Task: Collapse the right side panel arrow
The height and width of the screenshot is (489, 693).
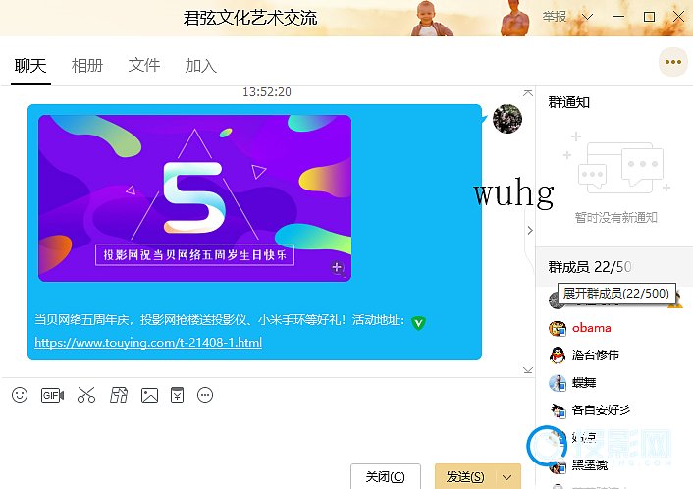Action: 530,230
